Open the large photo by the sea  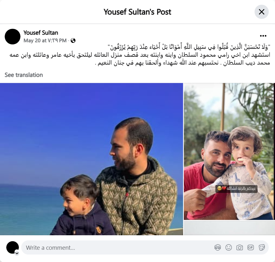[x=91, y=159]
